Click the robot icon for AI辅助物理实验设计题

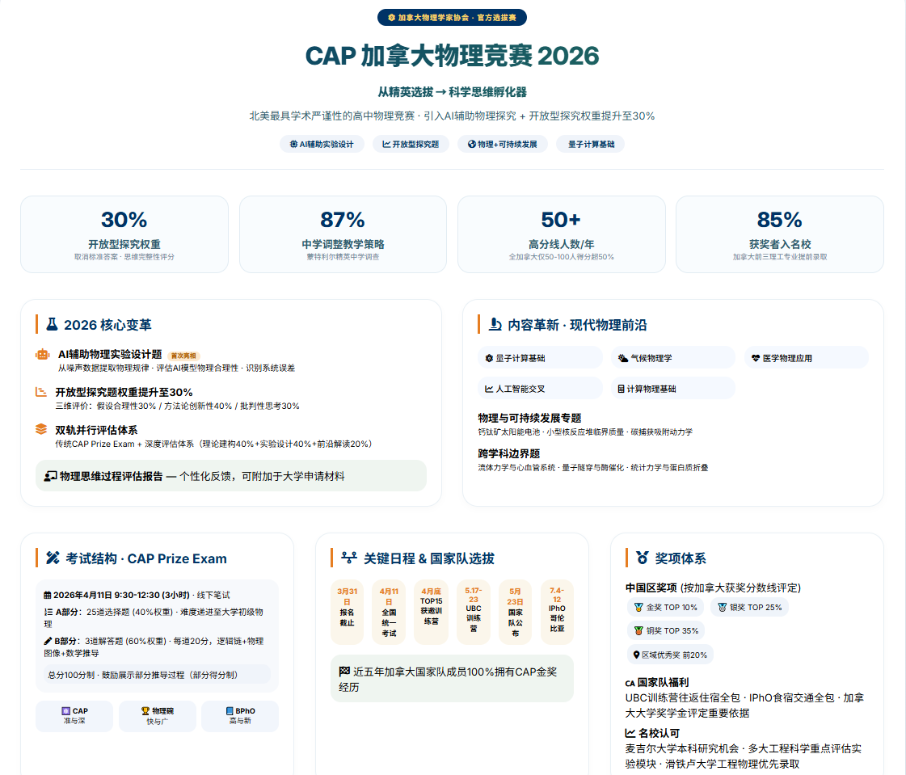tap(42, 354)
